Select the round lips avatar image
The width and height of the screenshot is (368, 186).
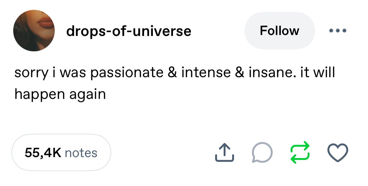click(x=34, y=31)
